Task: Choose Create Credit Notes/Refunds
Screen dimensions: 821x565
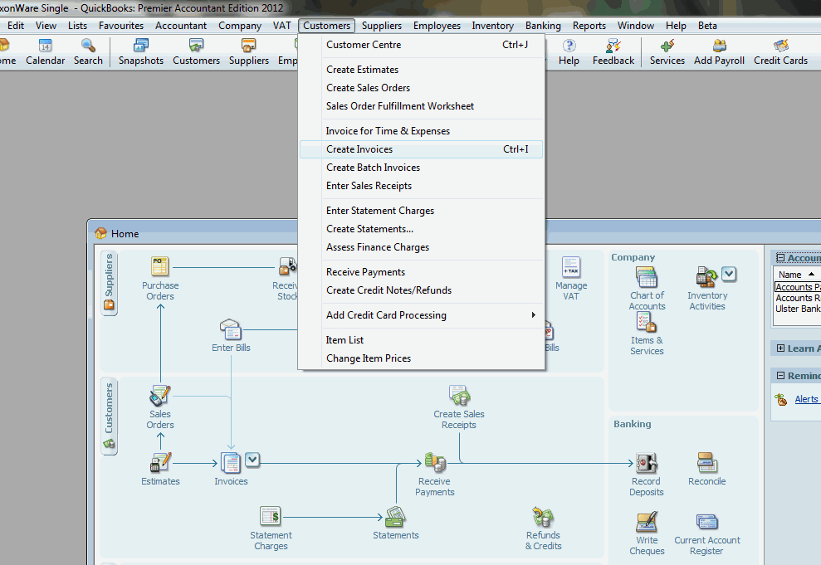Action: pos(422,290)
